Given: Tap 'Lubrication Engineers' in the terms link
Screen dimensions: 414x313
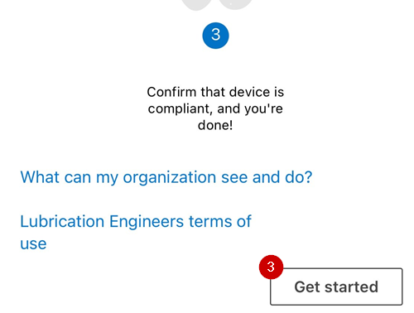Looking at the screenshot, I should (102, 221).
